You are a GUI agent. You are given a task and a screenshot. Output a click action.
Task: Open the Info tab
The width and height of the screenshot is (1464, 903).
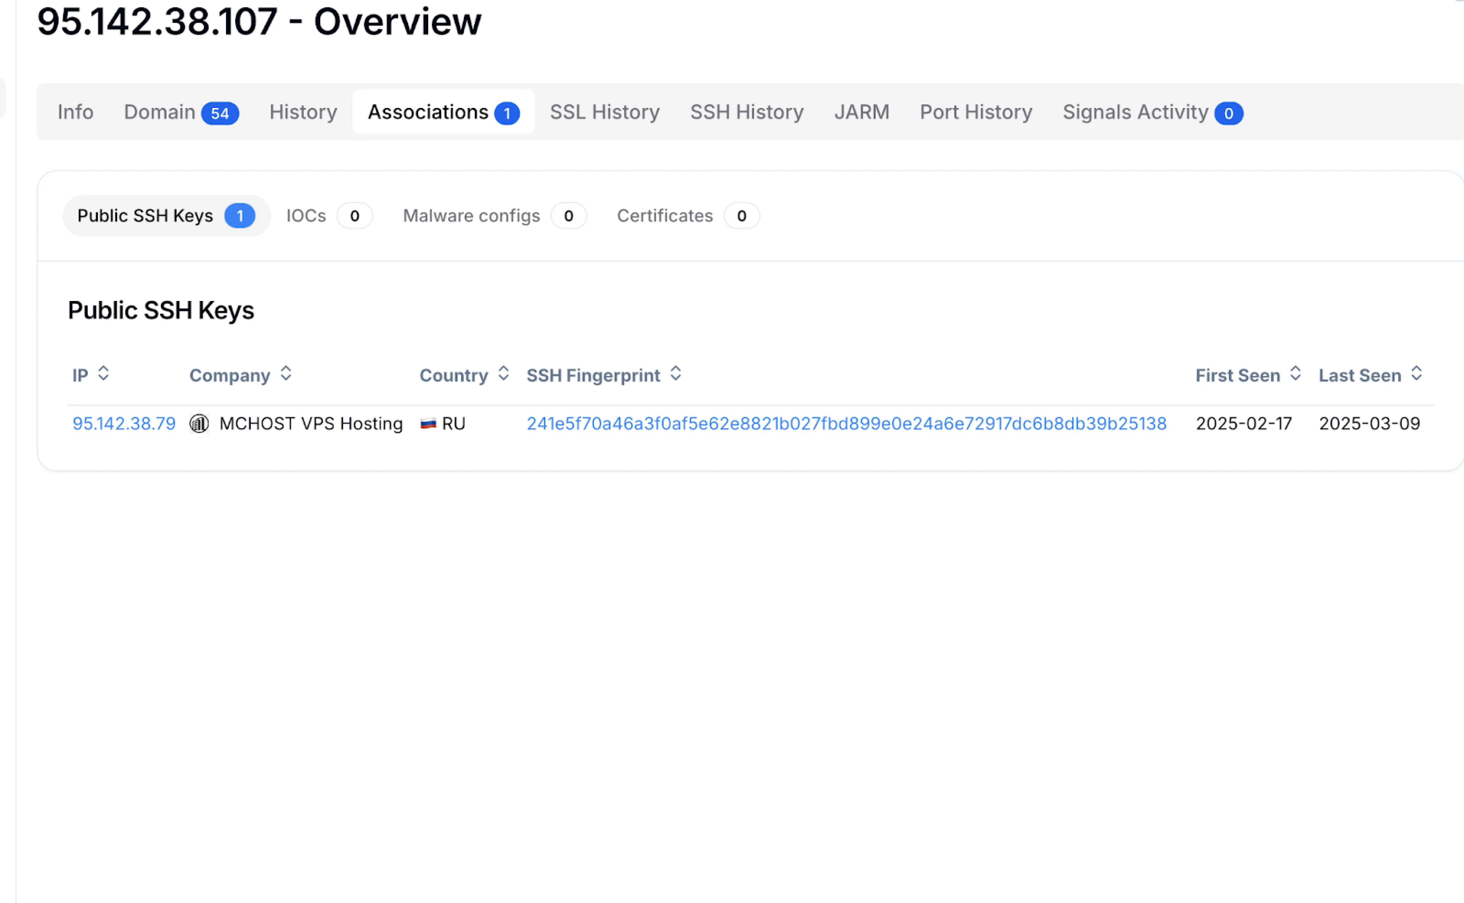(75, 112)
